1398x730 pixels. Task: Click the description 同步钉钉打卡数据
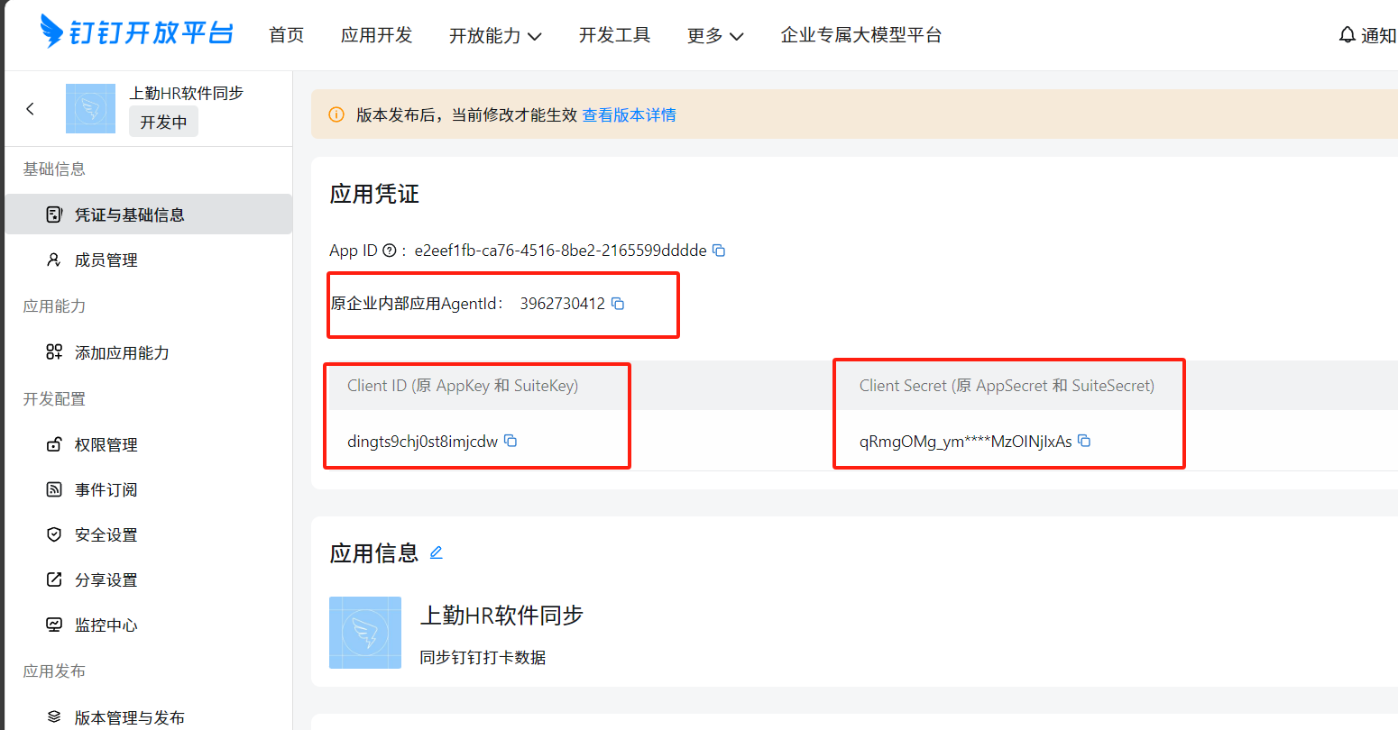483,657
